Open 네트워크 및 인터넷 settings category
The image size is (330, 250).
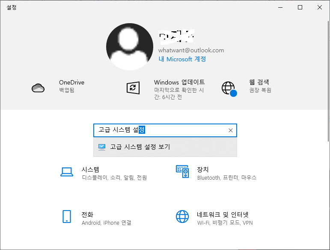click(x=223, y=214)
